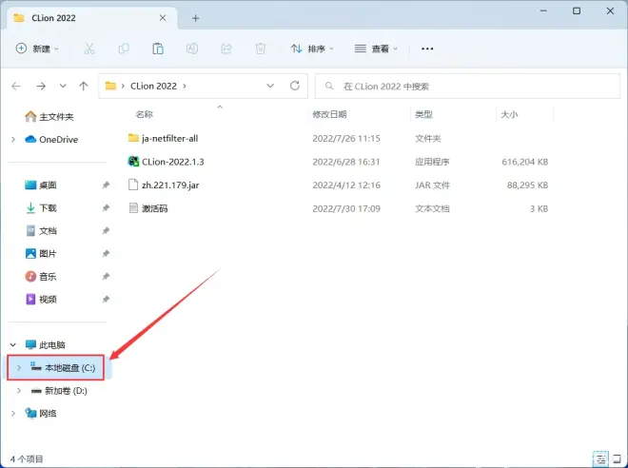Open OneDrive in navigation pane
Image resolution: width=628 pixels, height=468 pixels.
[51, 139]
